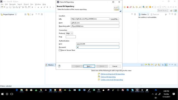Click Create new Git repository toolbar icon
178x100 pixels.
[x=152, y=65]
